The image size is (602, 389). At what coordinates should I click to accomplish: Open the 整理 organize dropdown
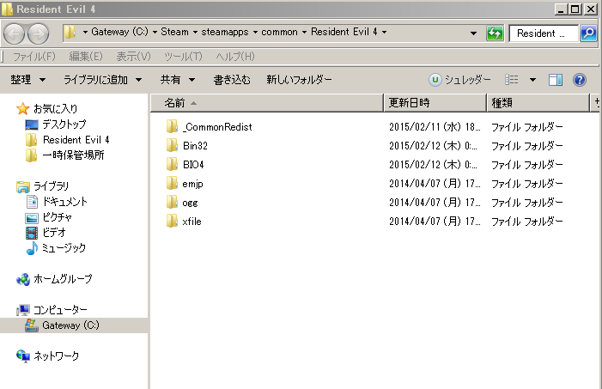(x=28, y=80)
